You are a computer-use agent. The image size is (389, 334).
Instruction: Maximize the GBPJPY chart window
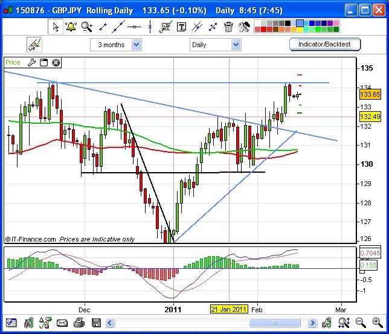coord(365,10)
